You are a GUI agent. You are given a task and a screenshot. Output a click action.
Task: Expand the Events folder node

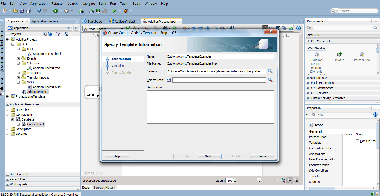tap(18, 58)
